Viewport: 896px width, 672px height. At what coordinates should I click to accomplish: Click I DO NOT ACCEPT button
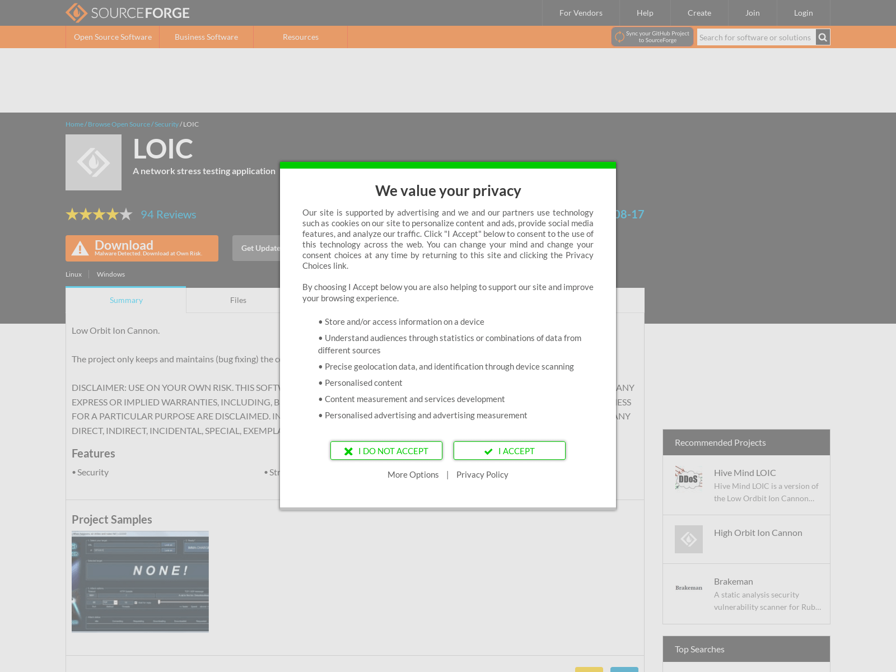386,451
